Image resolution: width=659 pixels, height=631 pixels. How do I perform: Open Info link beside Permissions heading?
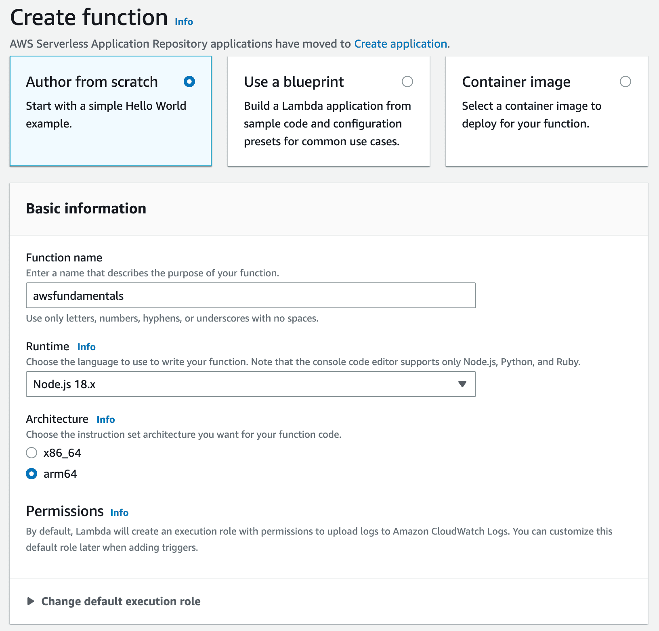pos(120,512)
